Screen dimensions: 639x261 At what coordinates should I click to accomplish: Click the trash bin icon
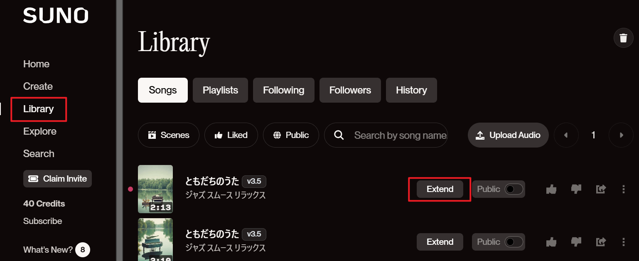pos(623,38)
